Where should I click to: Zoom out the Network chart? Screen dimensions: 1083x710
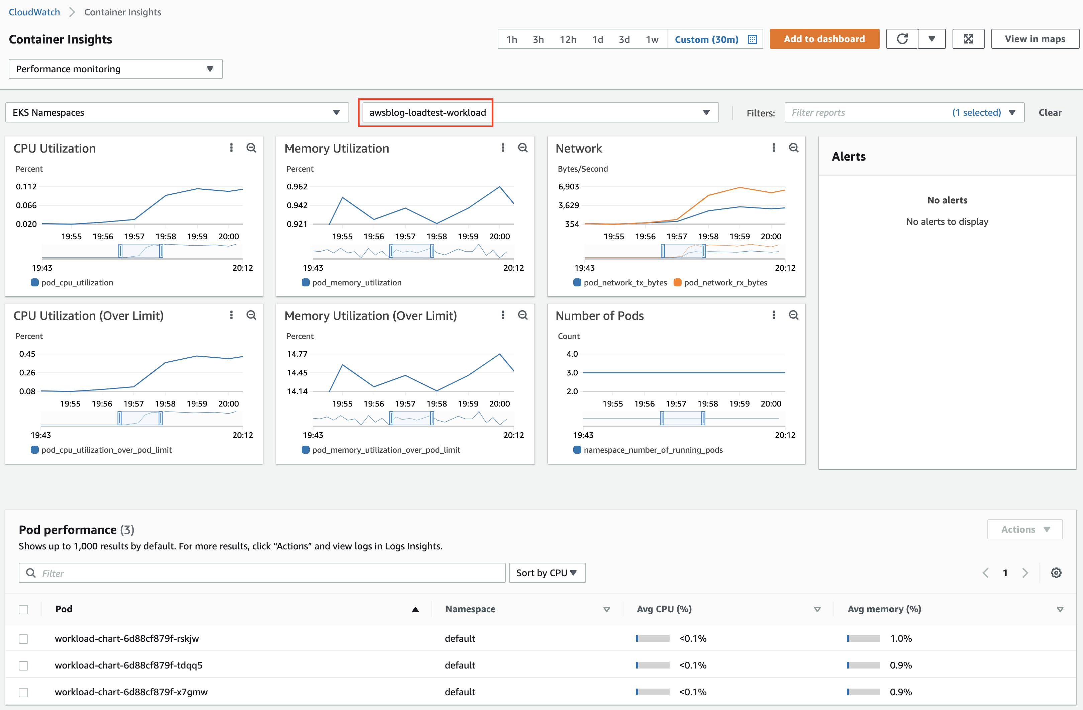[793, 148]
